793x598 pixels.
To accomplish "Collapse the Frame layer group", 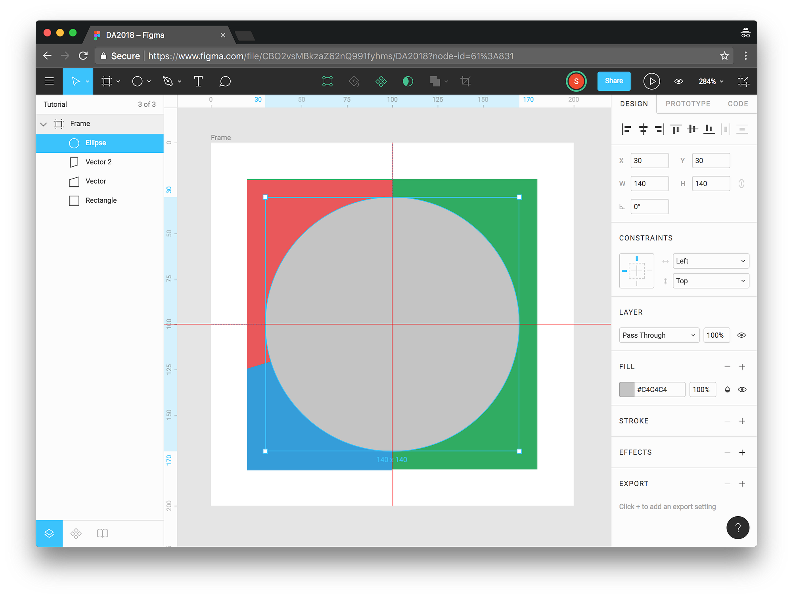I will coord(44,124).
